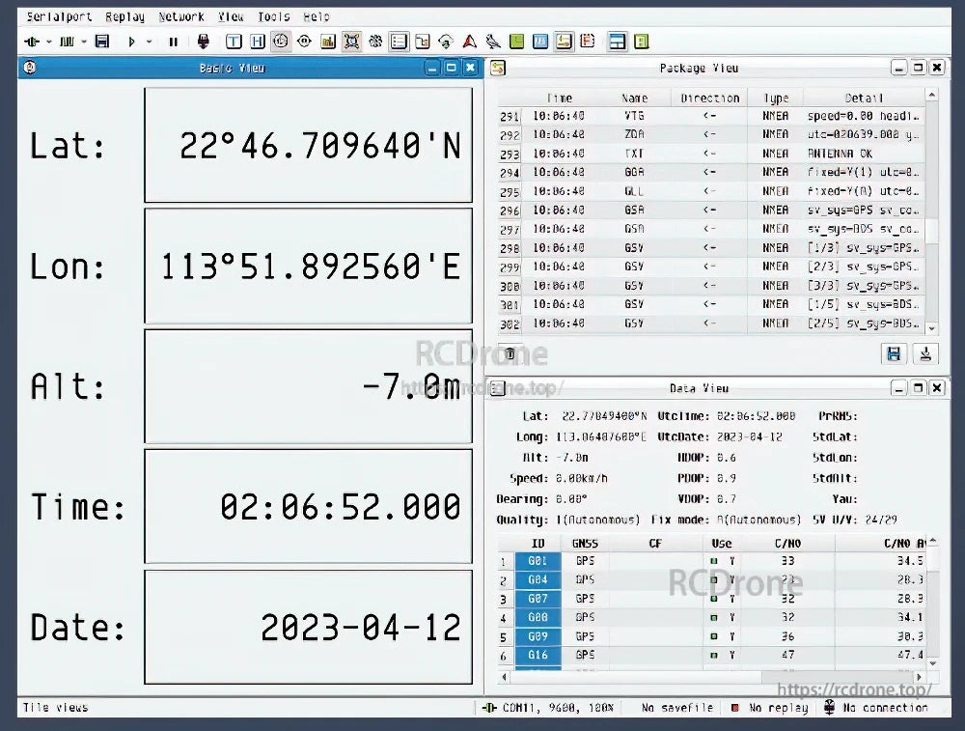
Task: Select satellite G07 row
Action: pyautogui.click(x=538, y=599)
